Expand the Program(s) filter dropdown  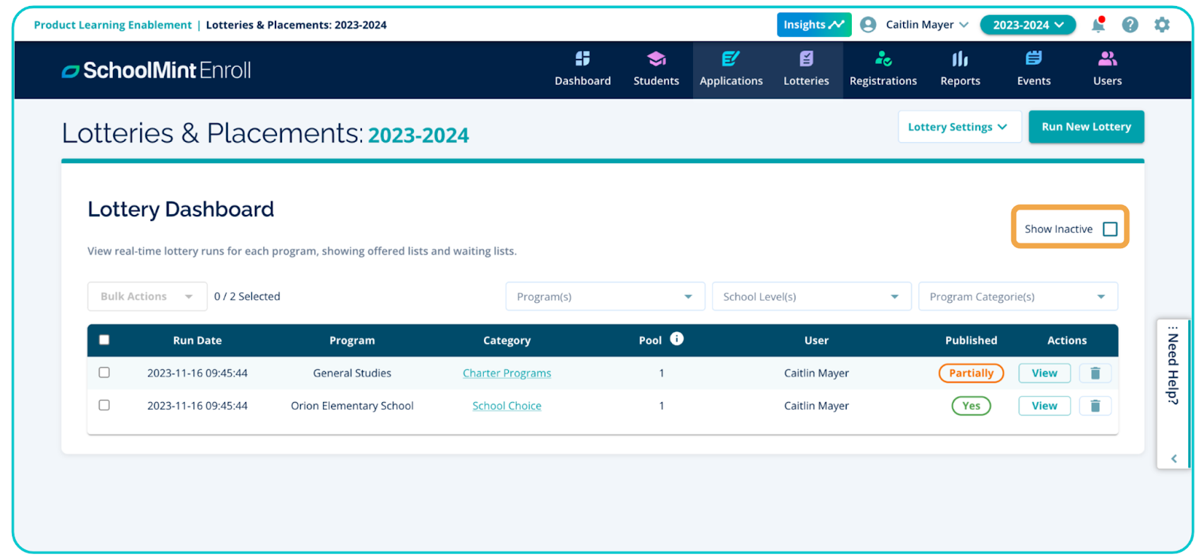point(604,297)
